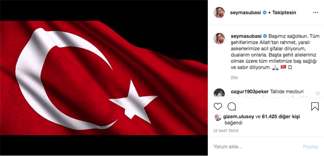Save the post with the bookmark icon
The width and height of the screenshot is (324, 156).
[x=315, y=106]
